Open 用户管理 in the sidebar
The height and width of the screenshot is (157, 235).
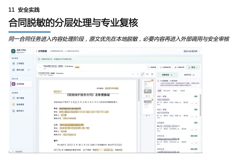click(20, 98)
